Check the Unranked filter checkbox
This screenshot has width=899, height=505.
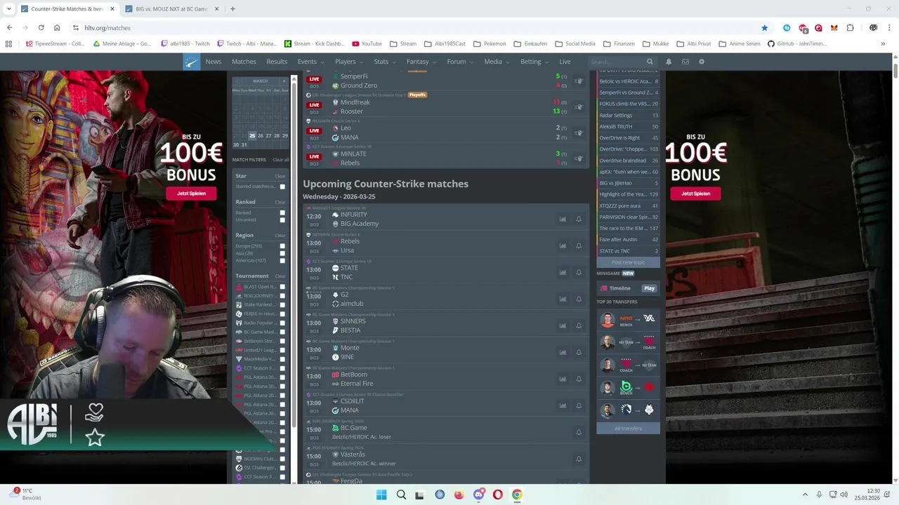(282, 220)
